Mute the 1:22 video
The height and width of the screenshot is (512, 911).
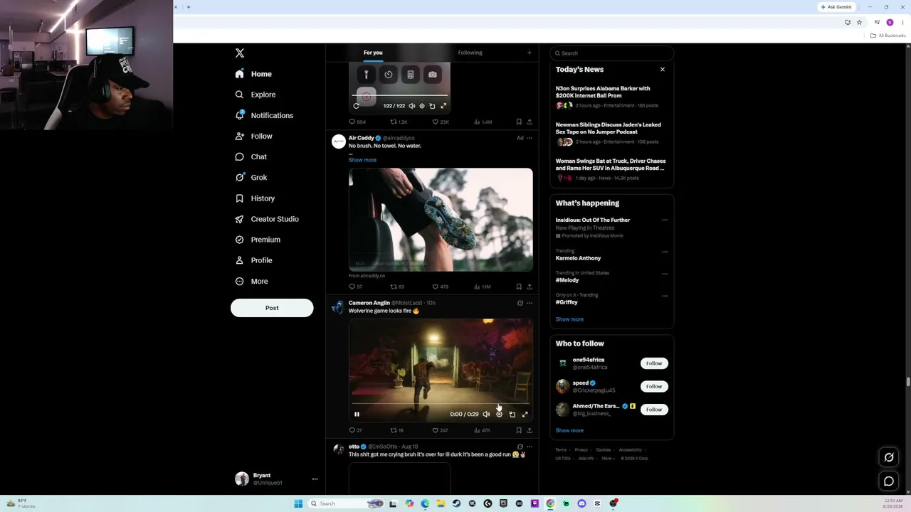click(x=412, y=106)
